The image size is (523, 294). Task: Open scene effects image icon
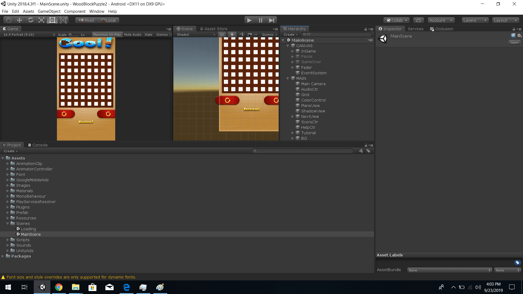pyautogui.click(x=250, y=35)
